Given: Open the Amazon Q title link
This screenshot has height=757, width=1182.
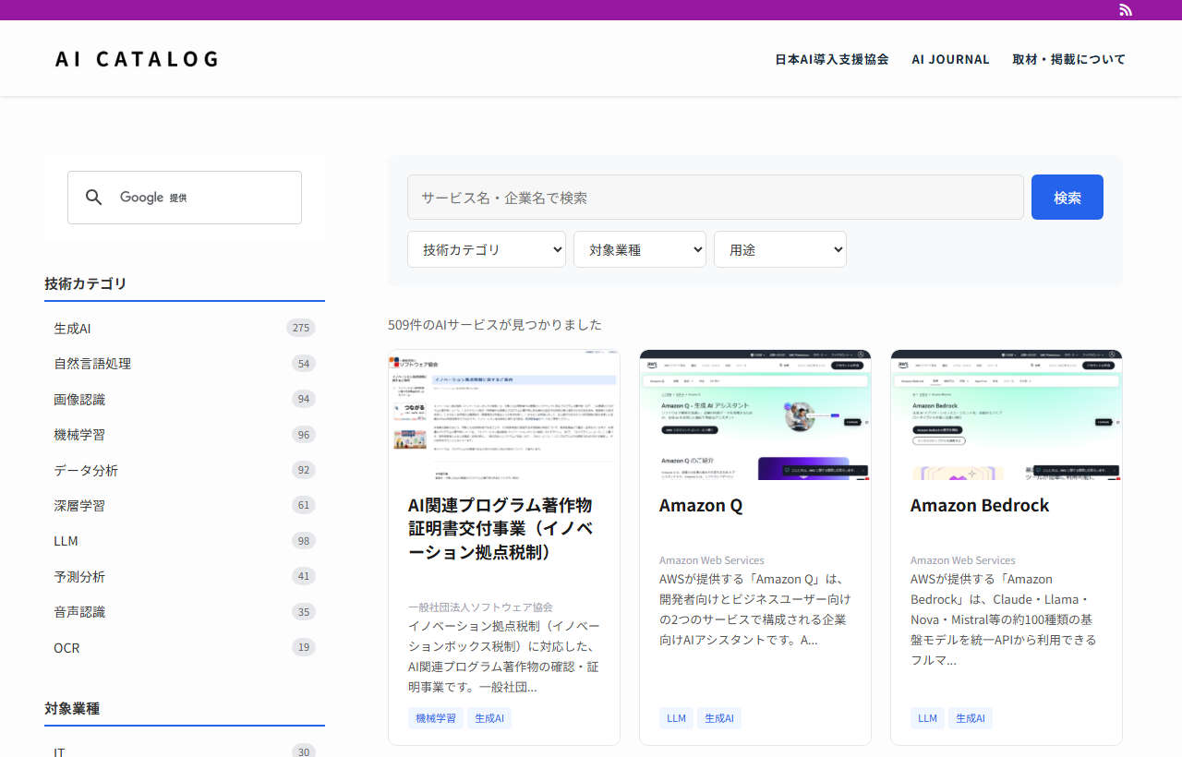Looking at the screenshot, I should tap(701, 505).
